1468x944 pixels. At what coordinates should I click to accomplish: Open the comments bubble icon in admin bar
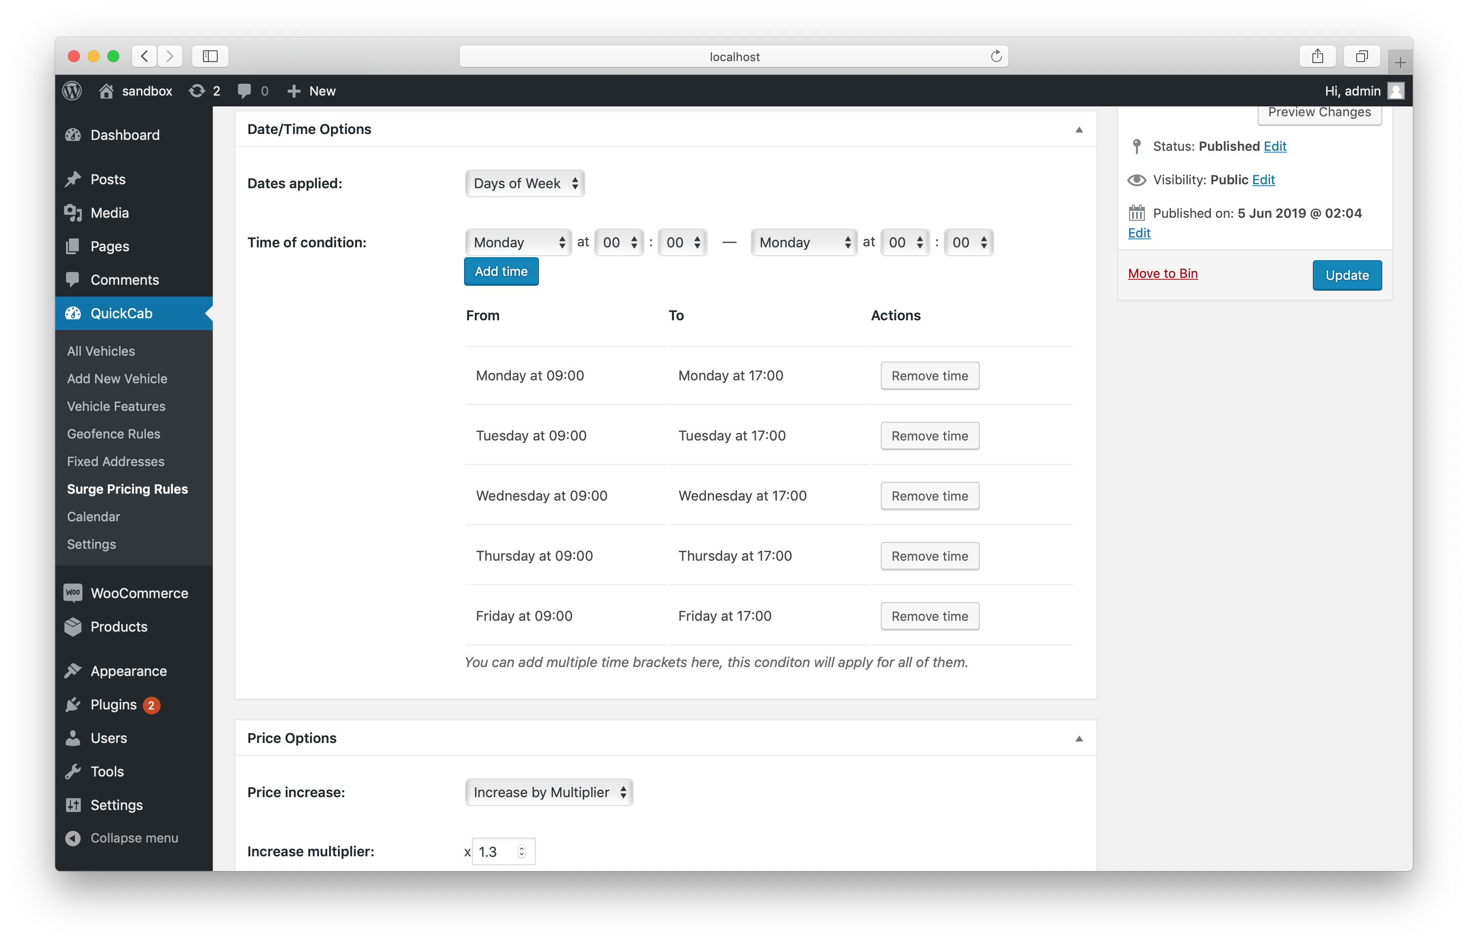click(x=244, y=91)
